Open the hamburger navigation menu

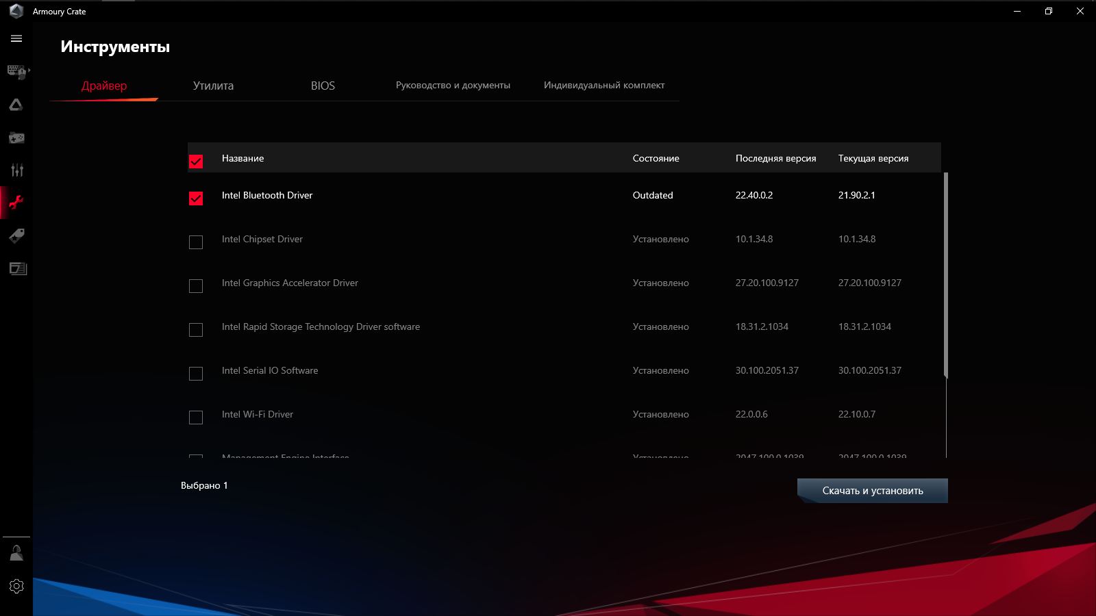(x=16, y=38)
